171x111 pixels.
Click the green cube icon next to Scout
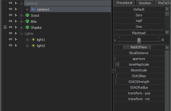point(27,15)
